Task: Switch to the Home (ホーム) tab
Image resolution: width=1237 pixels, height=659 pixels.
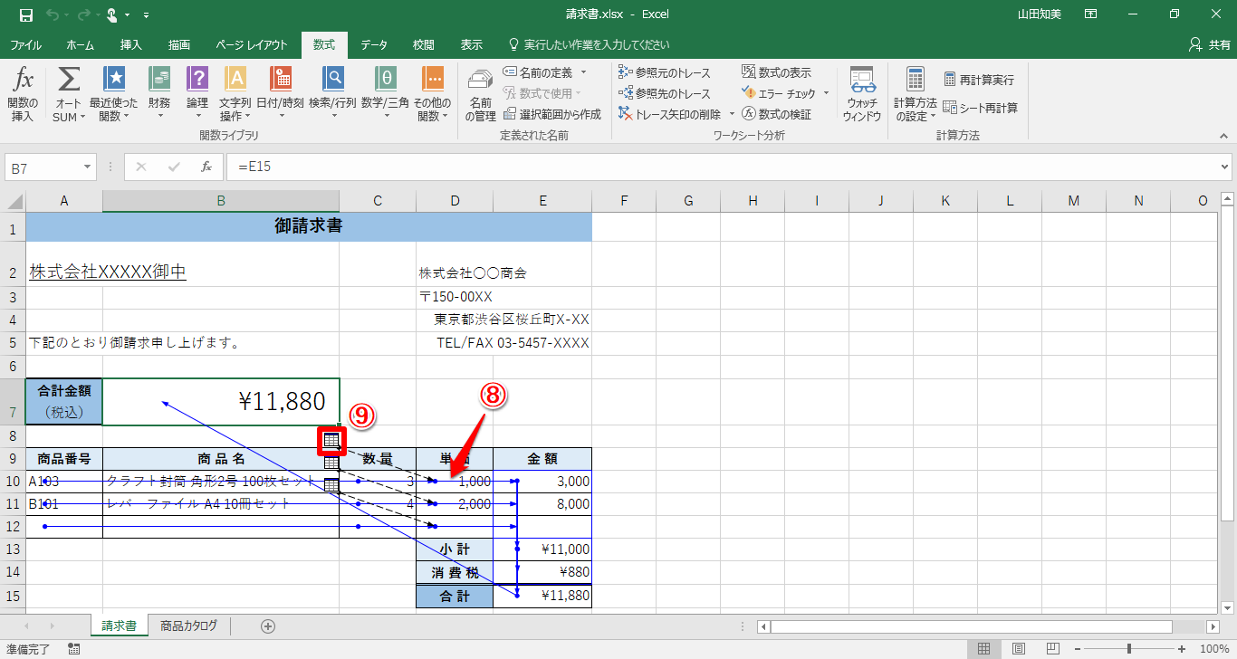Action: [x=80, y=44]
